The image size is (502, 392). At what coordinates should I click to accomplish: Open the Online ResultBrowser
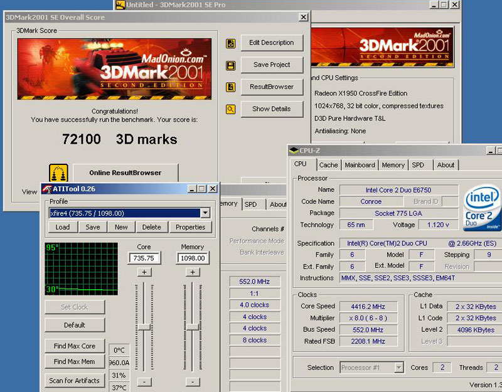125,173
